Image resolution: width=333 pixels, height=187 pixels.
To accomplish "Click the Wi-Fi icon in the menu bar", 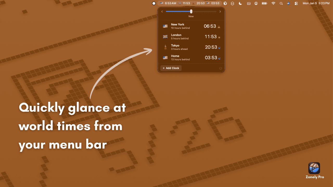I will [273, 3].
